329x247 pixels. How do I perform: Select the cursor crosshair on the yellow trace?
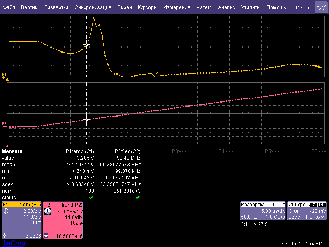point(86,45)
